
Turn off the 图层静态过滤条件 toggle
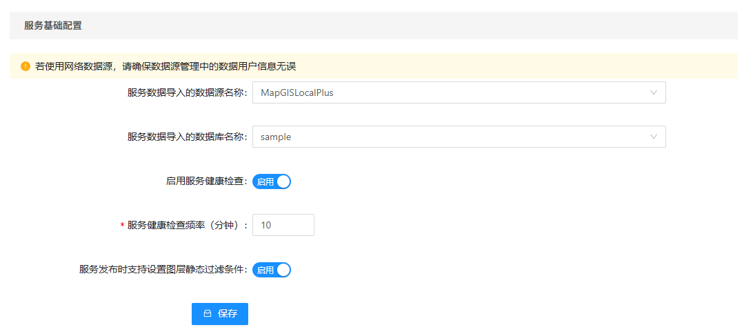[x=272, y=270]
